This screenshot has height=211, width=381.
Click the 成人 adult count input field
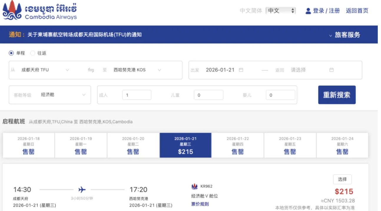coord(137,95)
